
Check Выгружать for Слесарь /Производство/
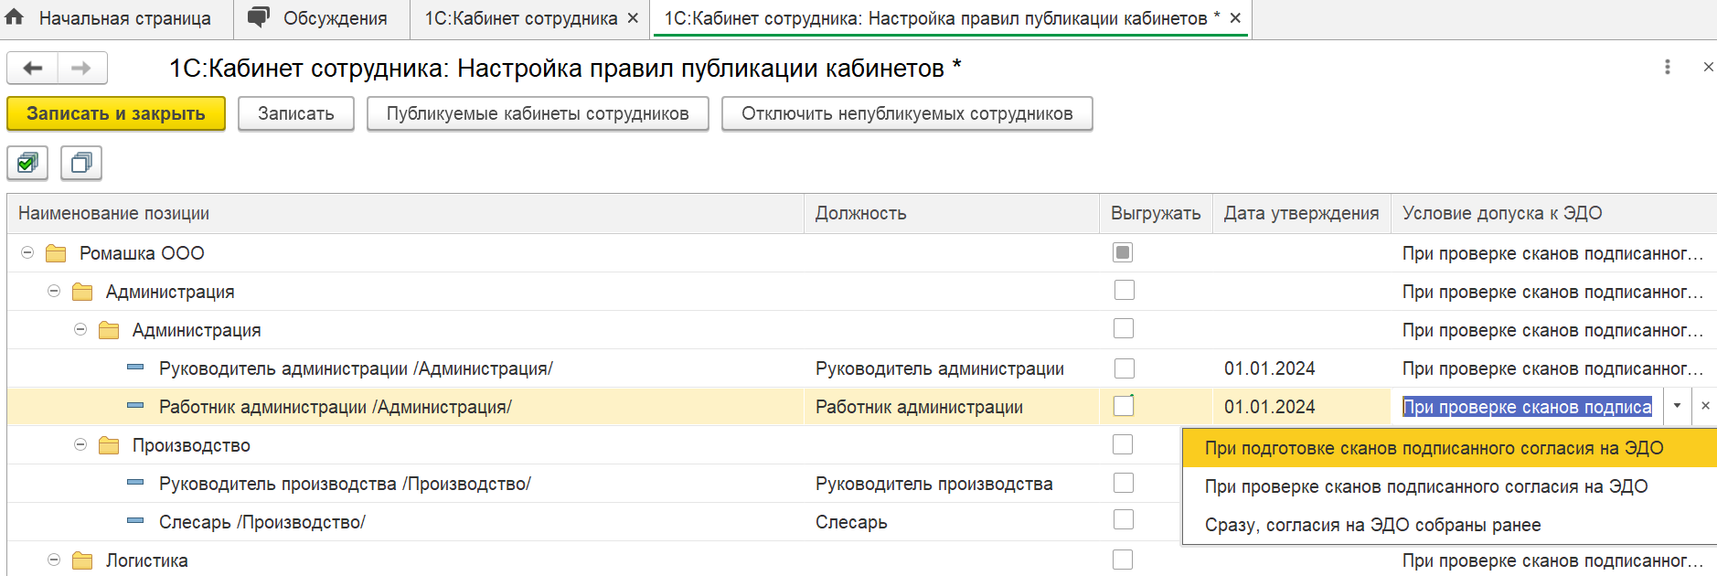pos(1124,520)
